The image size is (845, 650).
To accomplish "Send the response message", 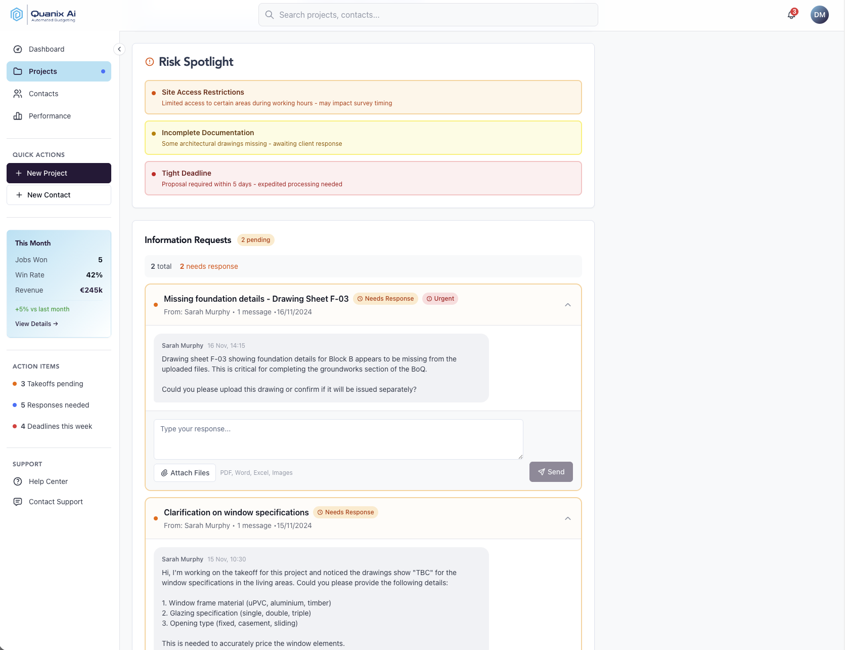I will [x=551, y=472].
